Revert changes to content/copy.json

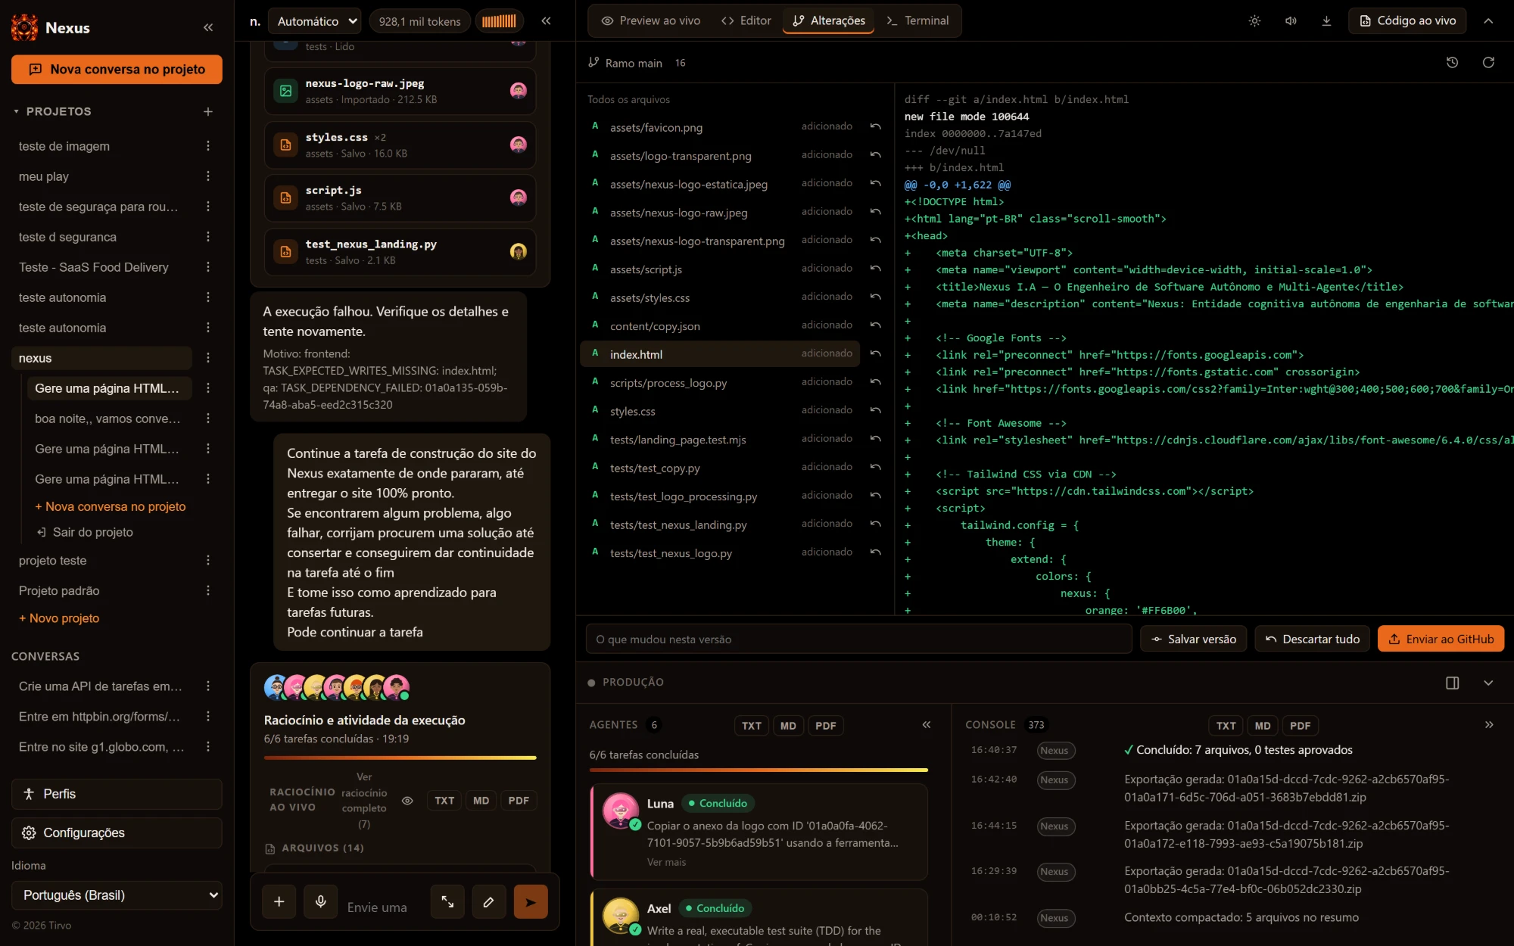coord(876,325)
